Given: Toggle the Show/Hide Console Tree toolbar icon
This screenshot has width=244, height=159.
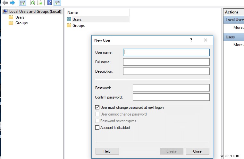Looking at the screenshot, I should click(x=23, y=3).
